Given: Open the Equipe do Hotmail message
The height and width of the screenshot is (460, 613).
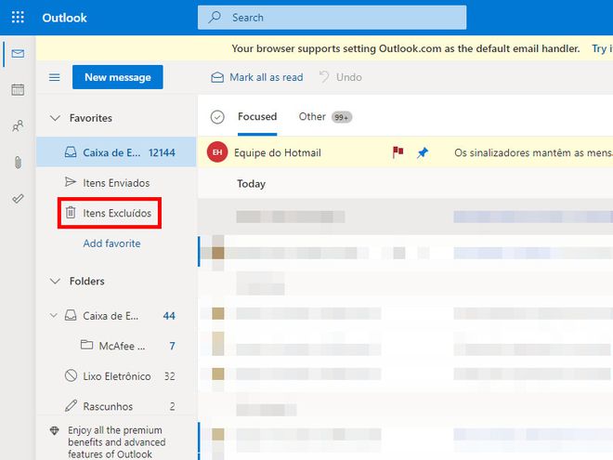Looking at the screenshot, I should point(405,152).
